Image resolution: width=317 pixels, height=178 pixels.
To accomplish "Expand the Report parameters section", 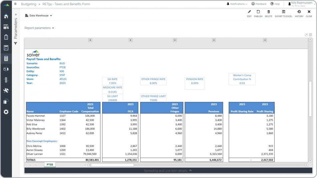I will pyautogui.click(x=39, y=28).
